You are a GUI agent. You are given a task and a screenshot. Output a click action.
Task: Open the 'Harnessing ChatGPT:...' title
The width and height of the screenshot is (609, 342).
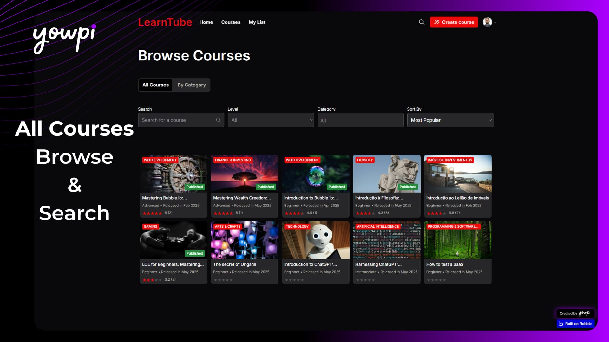point(378,264)
